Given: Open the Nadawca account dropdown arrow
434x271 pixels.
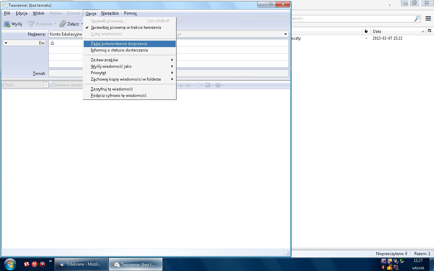Looking at the screenshot, I should 286,34.
